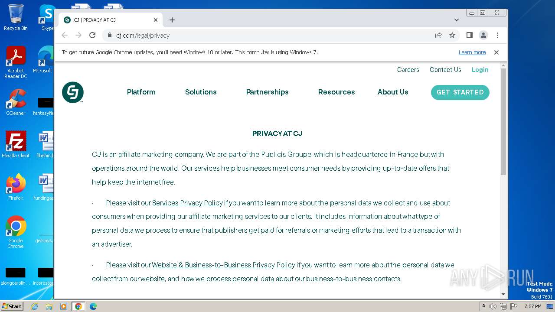Open the Chrome profile avatar icon
This screenshot has height=312, width=555.
tap(483, 35)
